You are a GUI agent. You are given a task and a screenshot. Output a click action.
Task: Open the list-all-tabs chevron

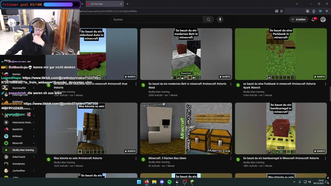(297, 4)
